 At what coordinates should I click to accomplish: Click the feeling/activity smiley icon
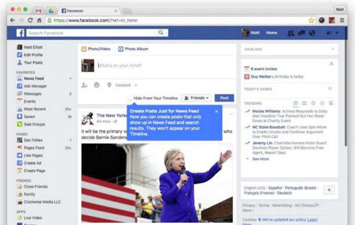pyautogui.click(x=97, y=85)
